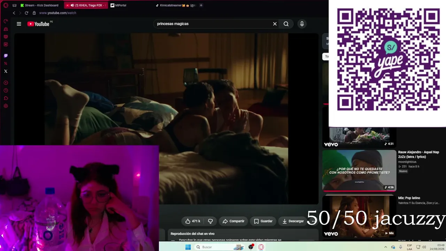This screenshot has height=251, width=446.
Task: Dislike the video
Action: click(x=210, y=221)
